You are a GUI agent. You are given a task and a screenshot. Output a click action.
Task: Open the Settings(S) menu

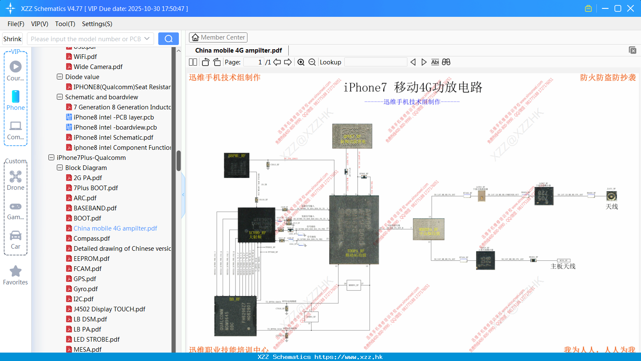(97, 24)
